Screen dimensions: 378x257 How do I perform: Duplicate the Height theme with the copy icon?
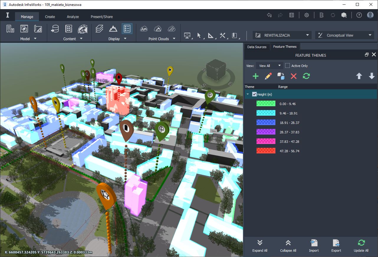tap(281, 76)
